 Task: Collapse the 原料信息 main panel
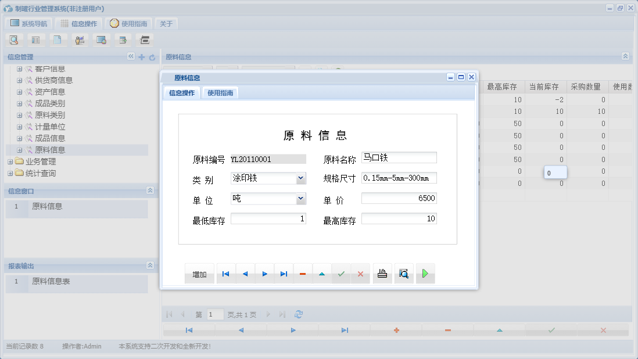(x=625, y=56)
